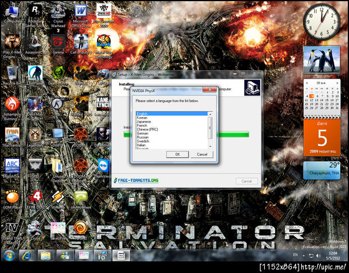349x273 pixels.
Task: Choose Japanese from the language list
Action: click(x=172, y=122)
